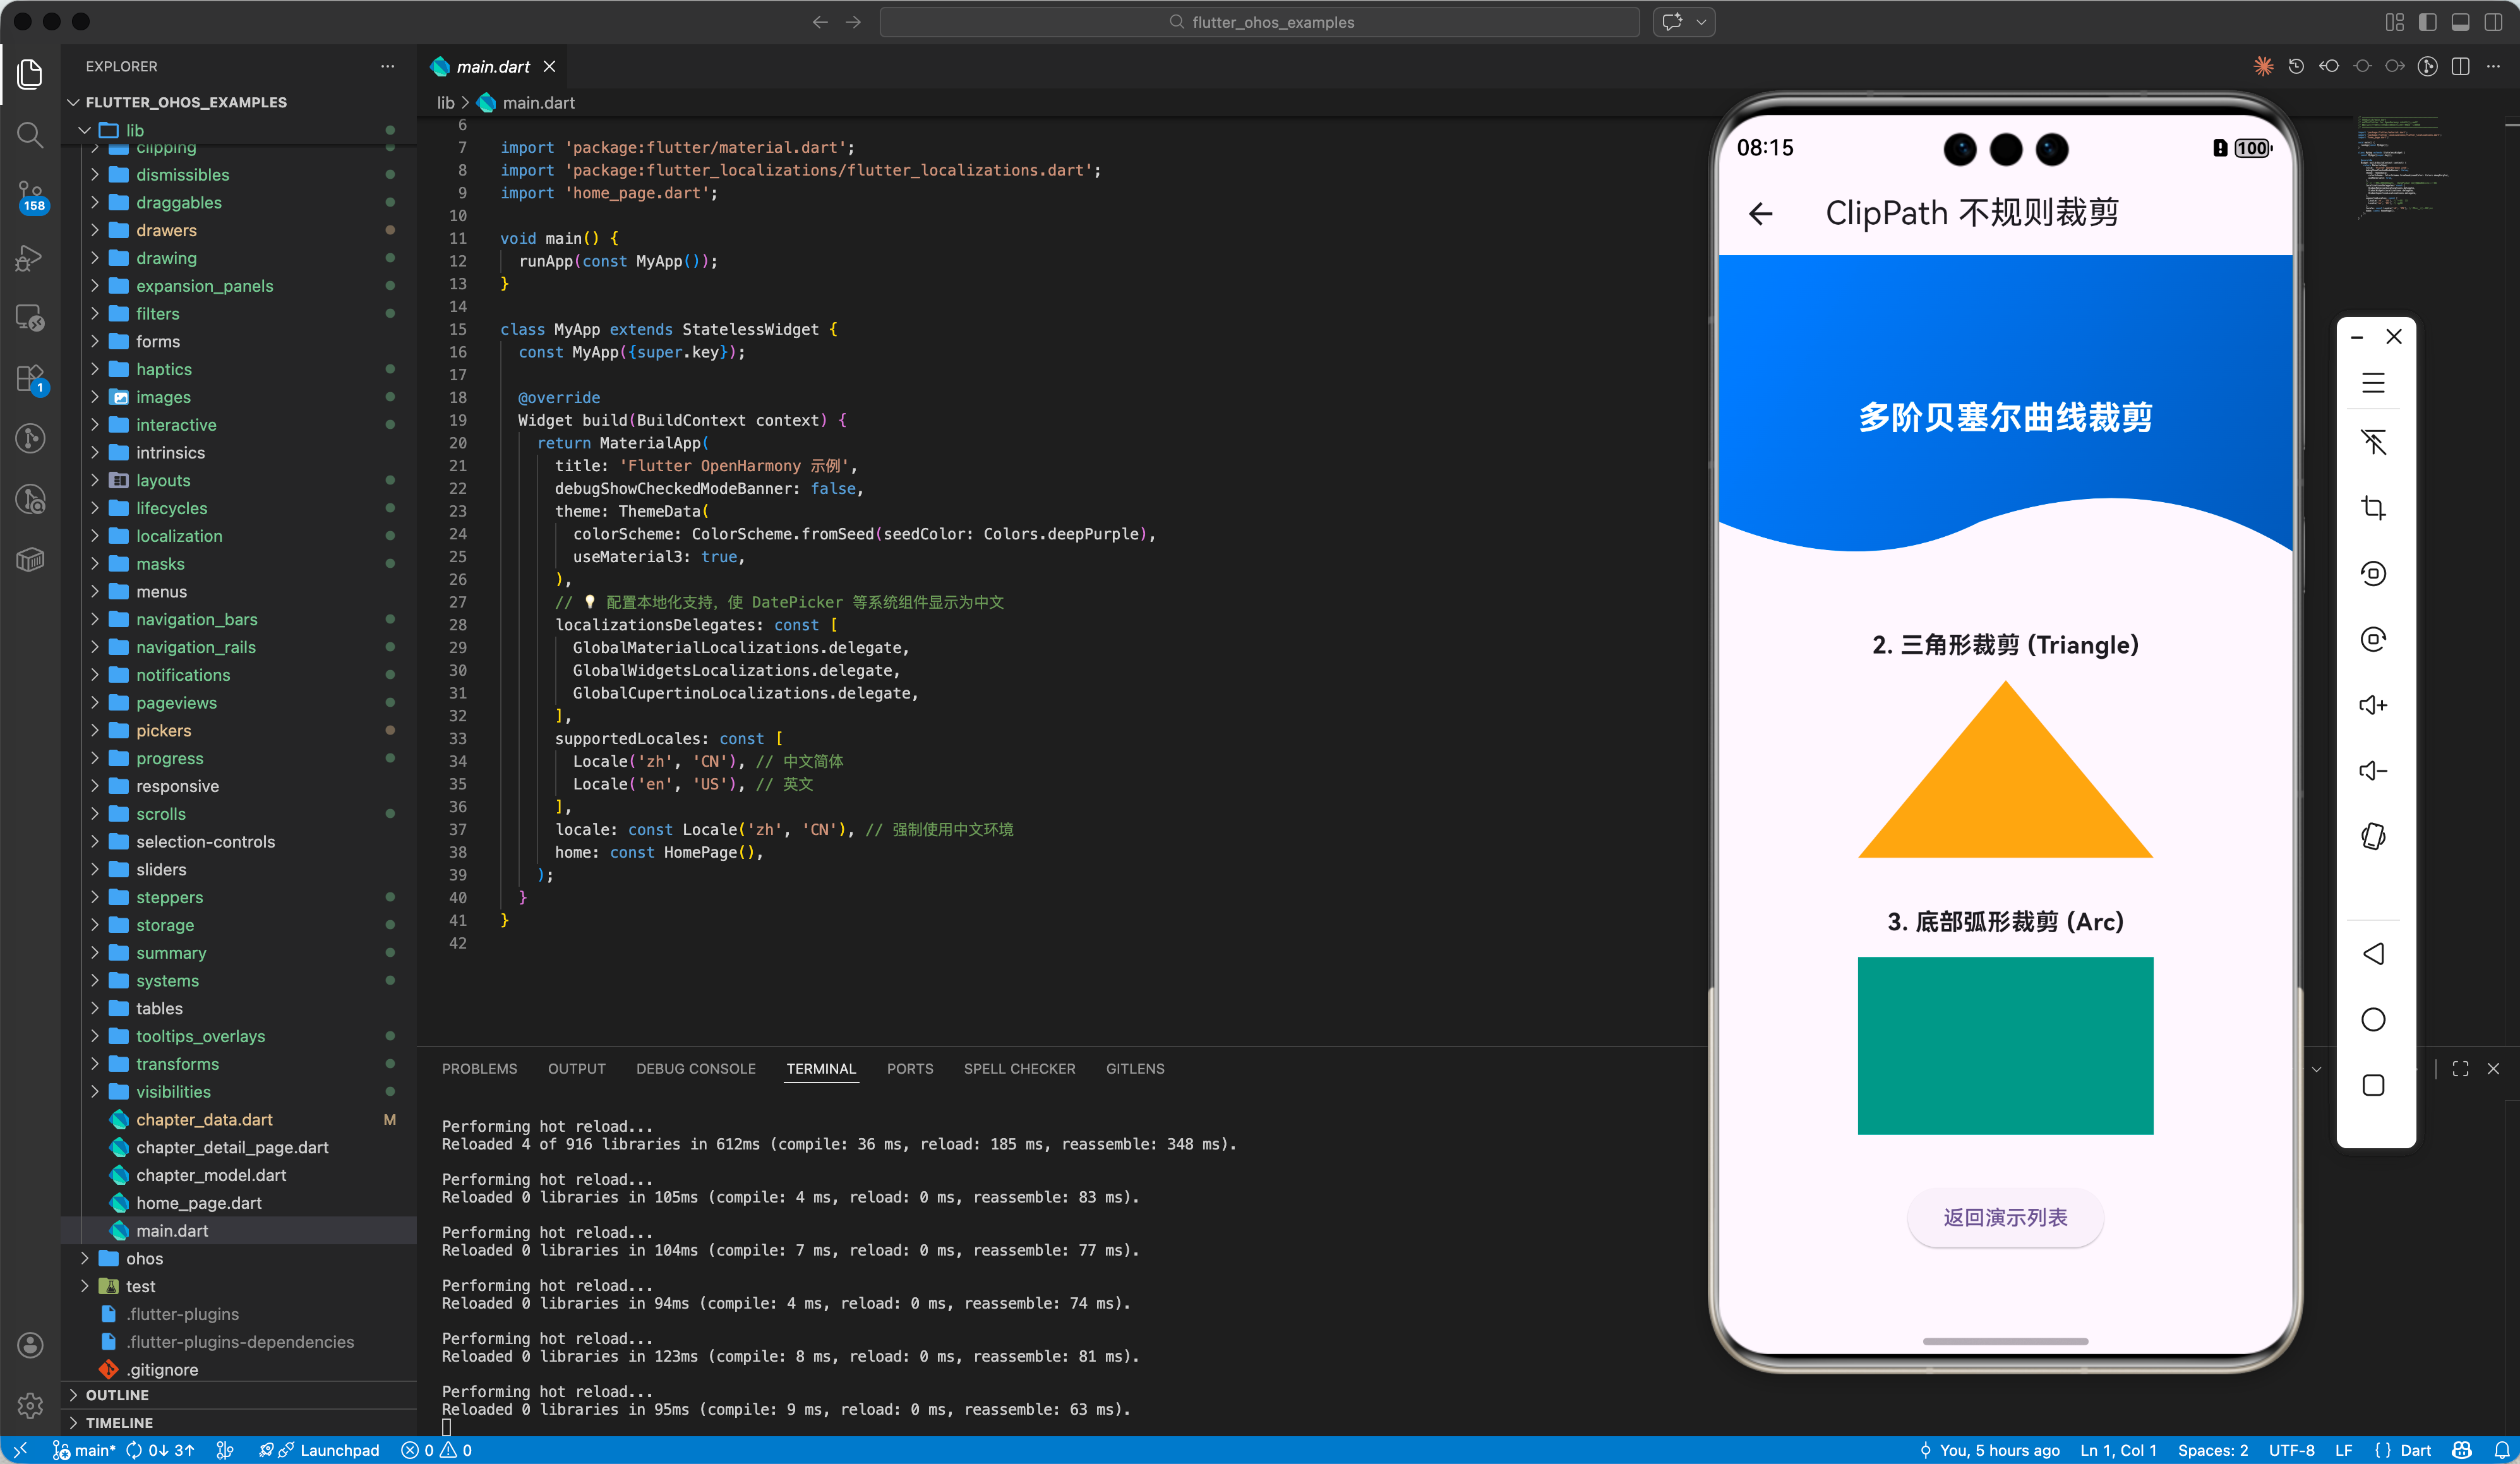Switch to the PROBLEMS tab
This screenshot has width=2520, height=1464.
coord(479,1069)
